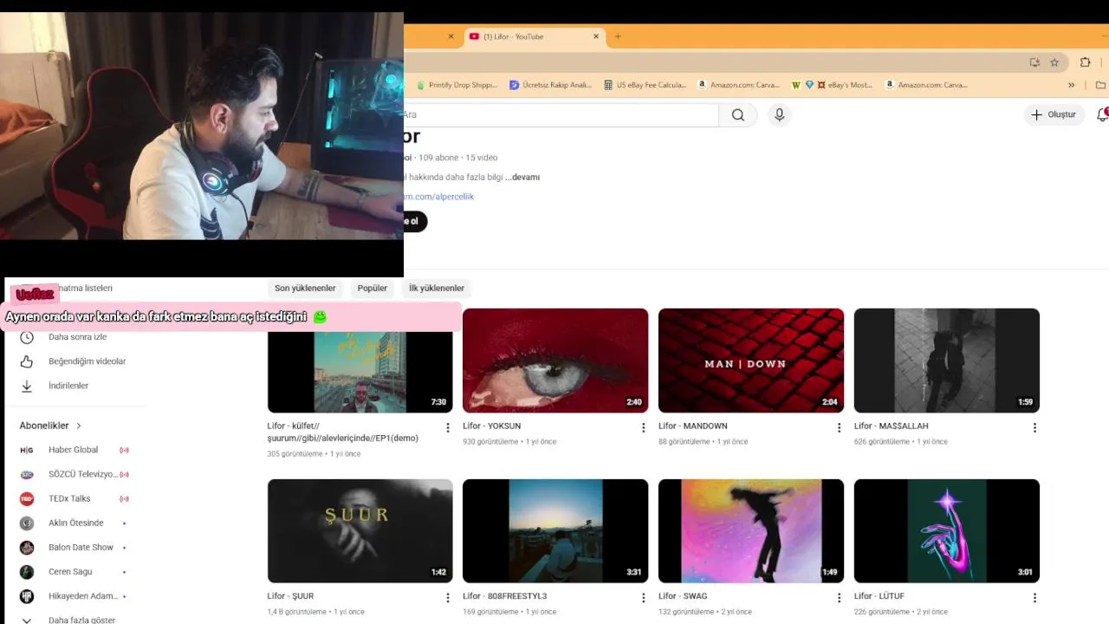Click Ceren Sagu channel avatar icon
The width and height of the screenshot is (1109, 624).
click(x=27, y=571)
